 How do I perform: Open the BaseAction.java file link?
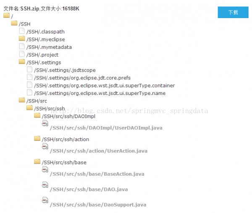tap(97, 174)
